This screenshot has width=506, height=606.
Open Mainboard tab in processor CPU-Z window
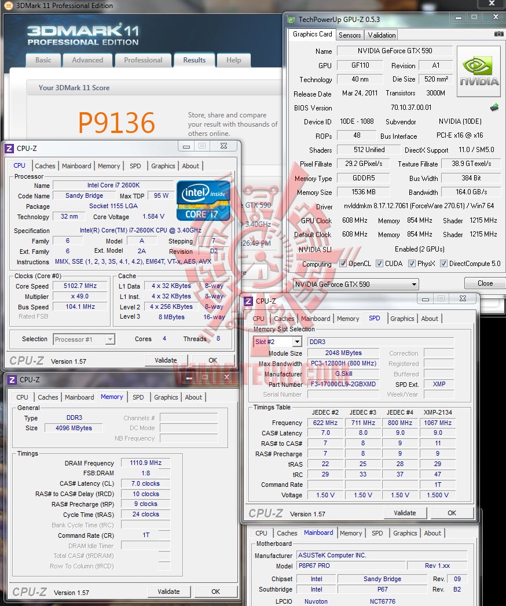76,166
